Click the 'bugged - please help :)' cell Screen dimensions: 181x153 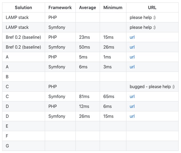[152, 87]
